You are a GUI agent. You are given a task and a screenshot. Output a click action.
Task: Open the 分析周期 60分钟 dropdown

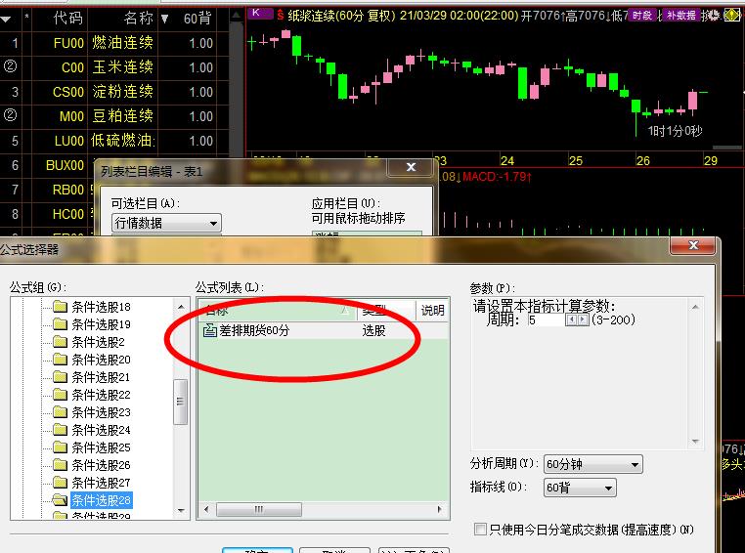(x=592, y=464)
